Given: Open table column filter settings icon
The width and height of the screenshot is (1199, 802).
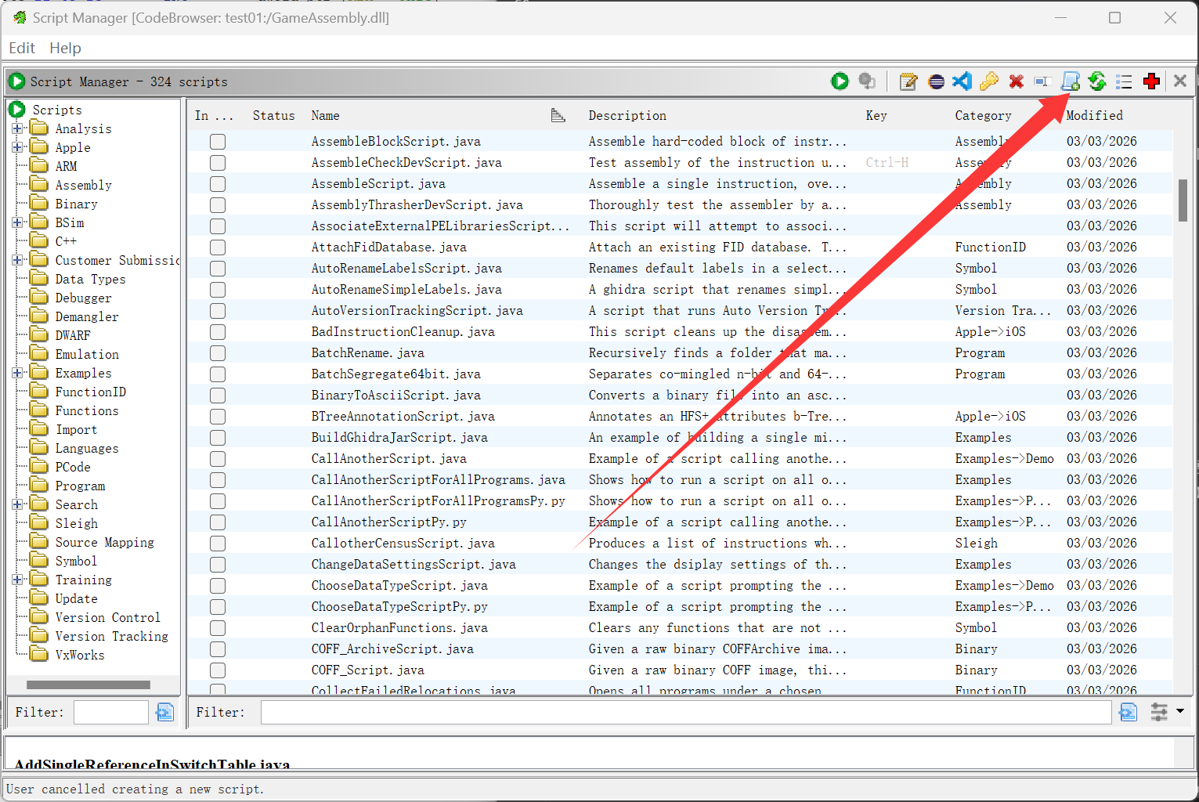Looking at the screenshot, I should pyautogui.click(x=1159, y=712).
